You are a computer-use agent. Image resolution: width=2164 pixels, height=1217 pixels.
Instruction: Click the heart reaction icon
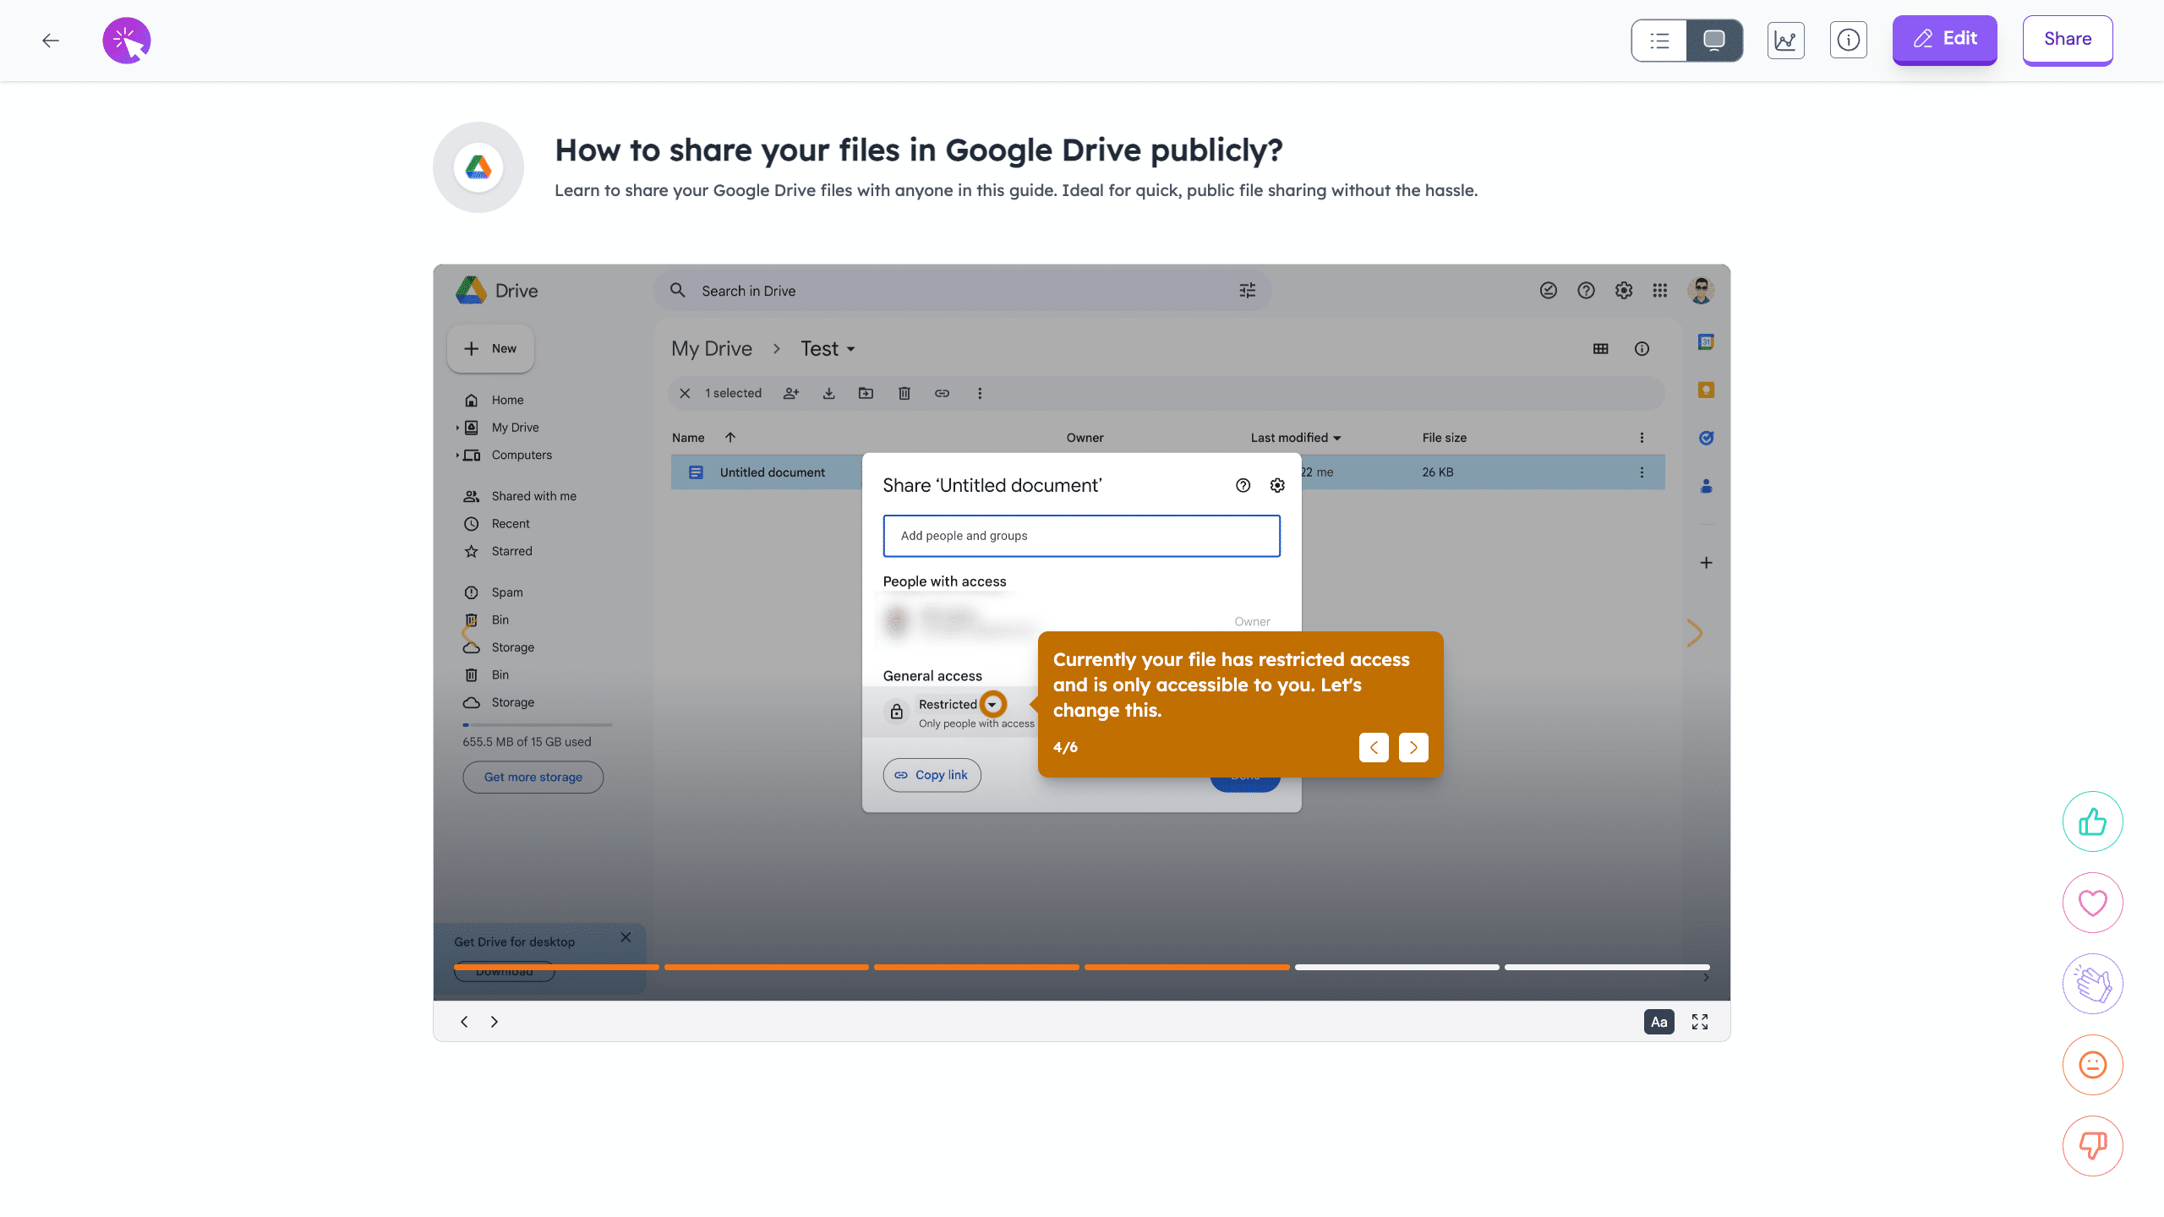(x=2092, y=903)
